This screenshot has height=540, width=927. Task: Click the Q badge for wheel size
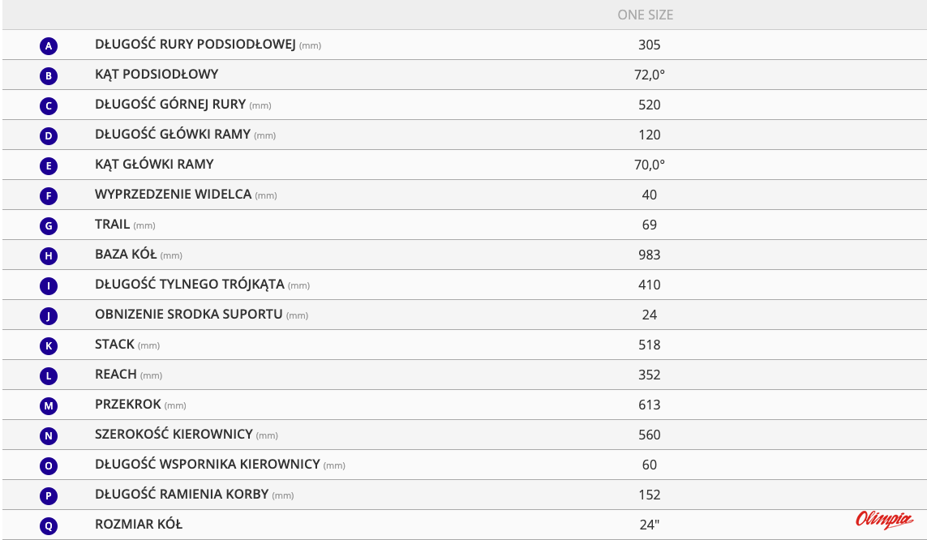pos(49,526)
